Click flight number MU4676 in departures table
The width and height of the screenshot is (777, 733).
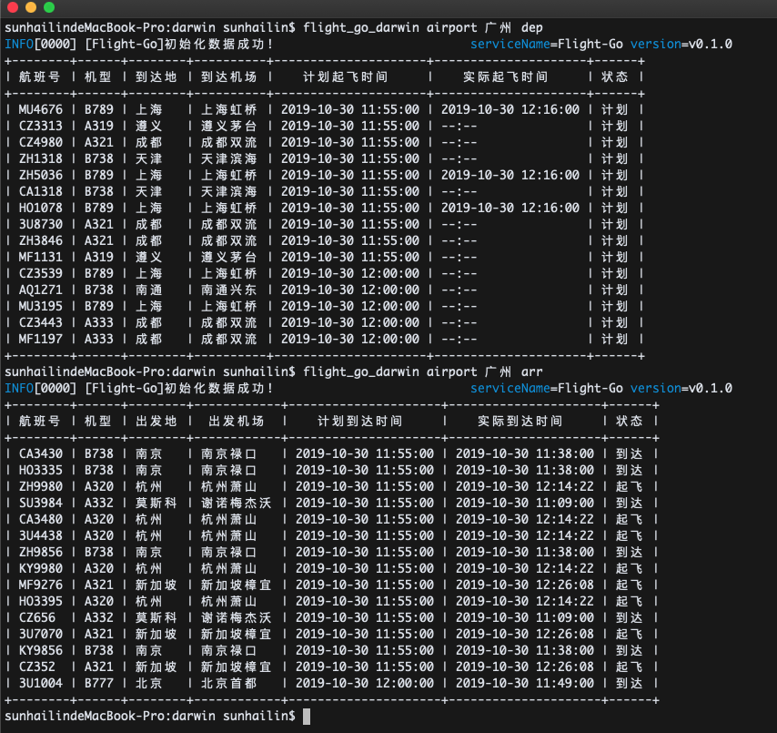click(x=41, y=109)
